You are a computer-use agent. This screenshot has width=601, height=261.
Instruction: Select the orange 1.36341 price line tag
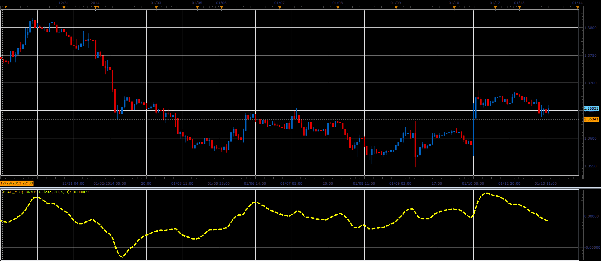pyautogui.click(x=591, y=119)
